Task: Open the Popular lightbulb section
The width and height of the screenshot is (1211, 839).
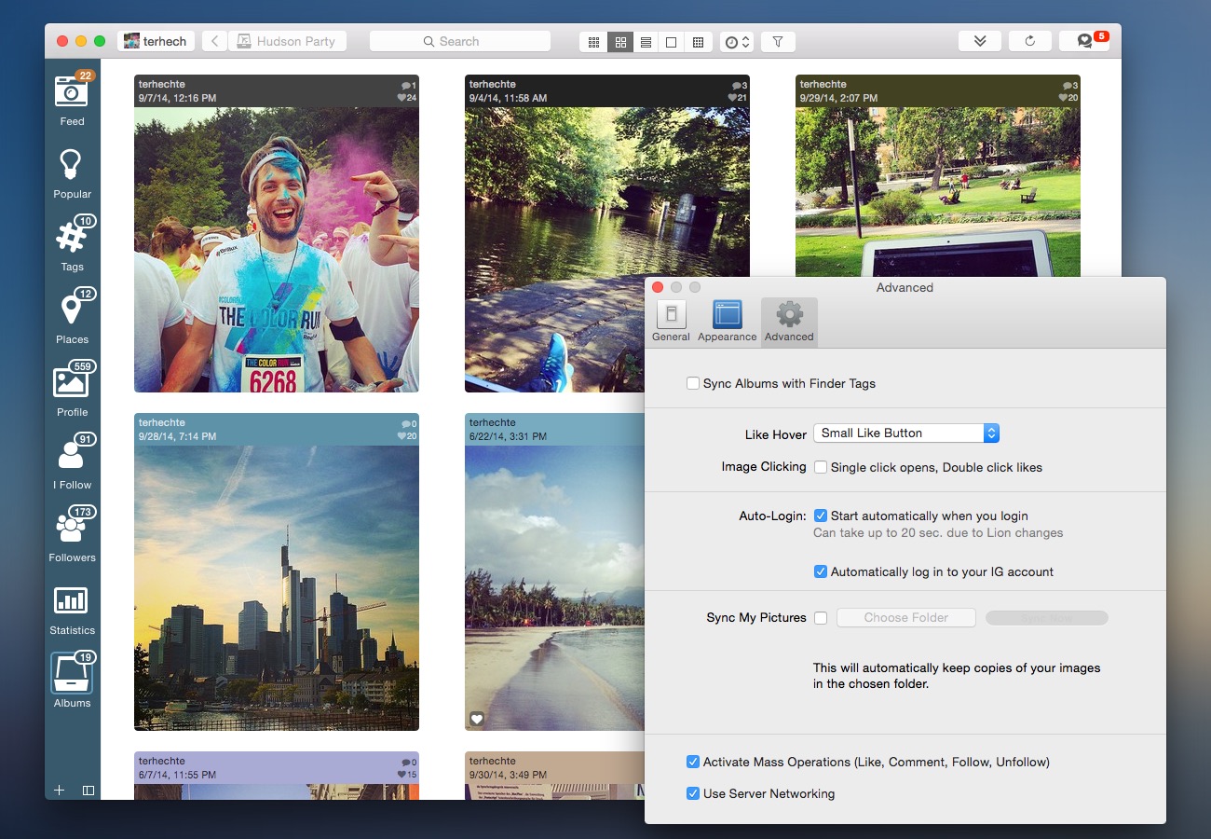Action: [x=72, y=173]
